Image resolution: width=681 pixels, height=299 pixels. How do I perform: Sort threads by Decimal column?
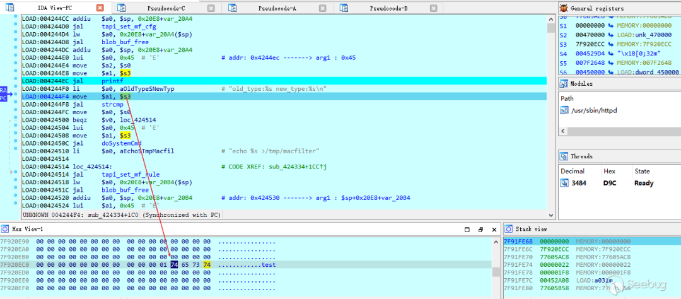tap(573, 171)
